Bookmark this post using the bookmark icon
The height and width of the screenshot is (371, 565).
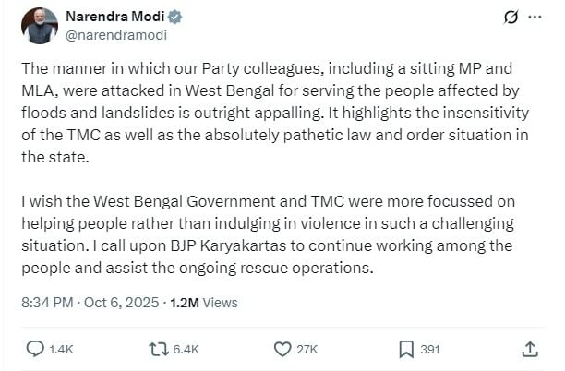click(x=406, y=349)
